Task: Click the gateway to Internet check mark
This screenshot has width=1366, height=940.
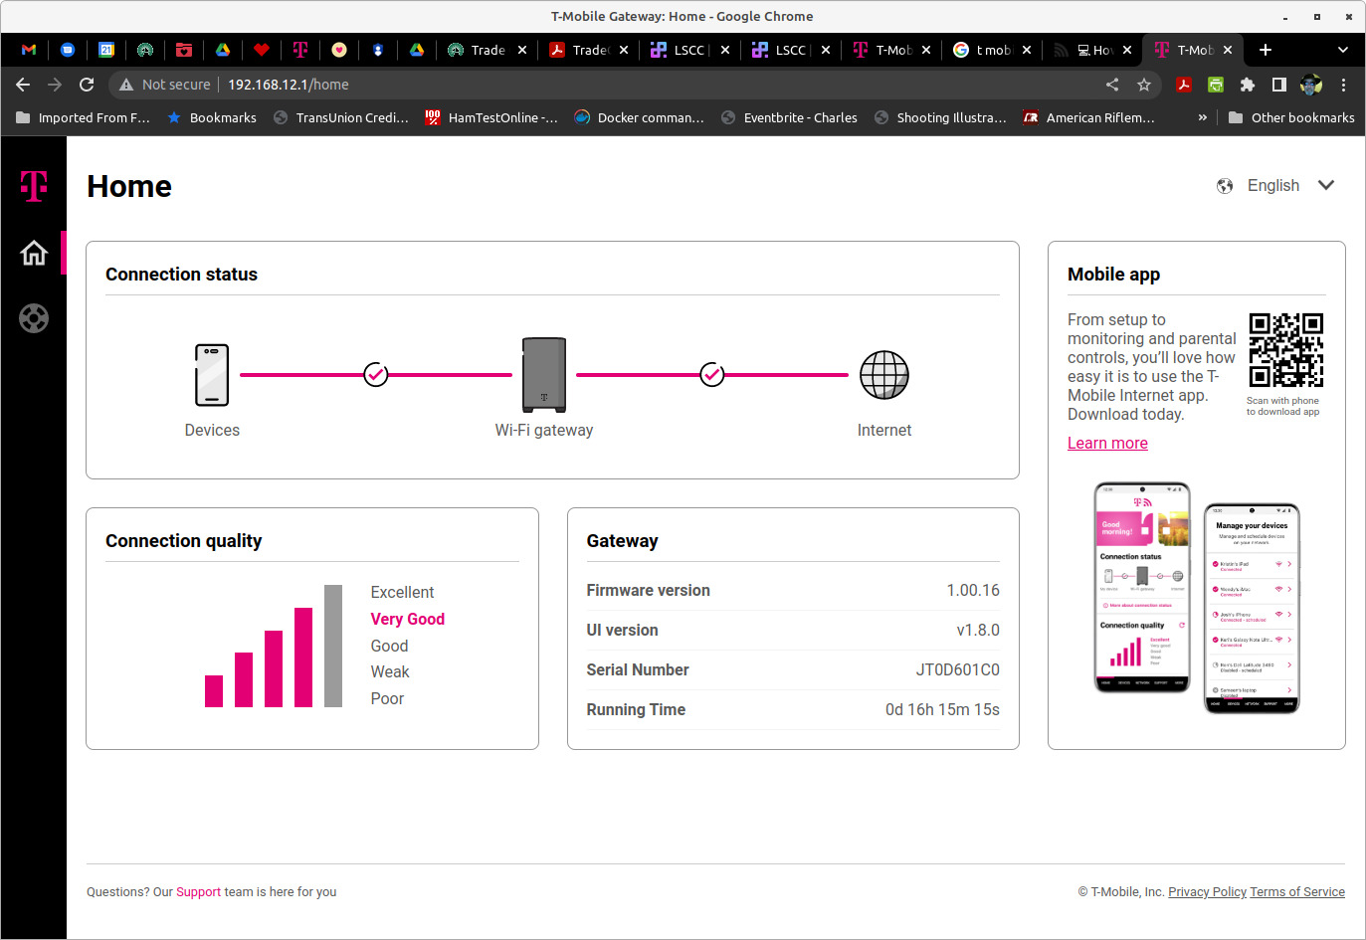Action: point(712,374)
